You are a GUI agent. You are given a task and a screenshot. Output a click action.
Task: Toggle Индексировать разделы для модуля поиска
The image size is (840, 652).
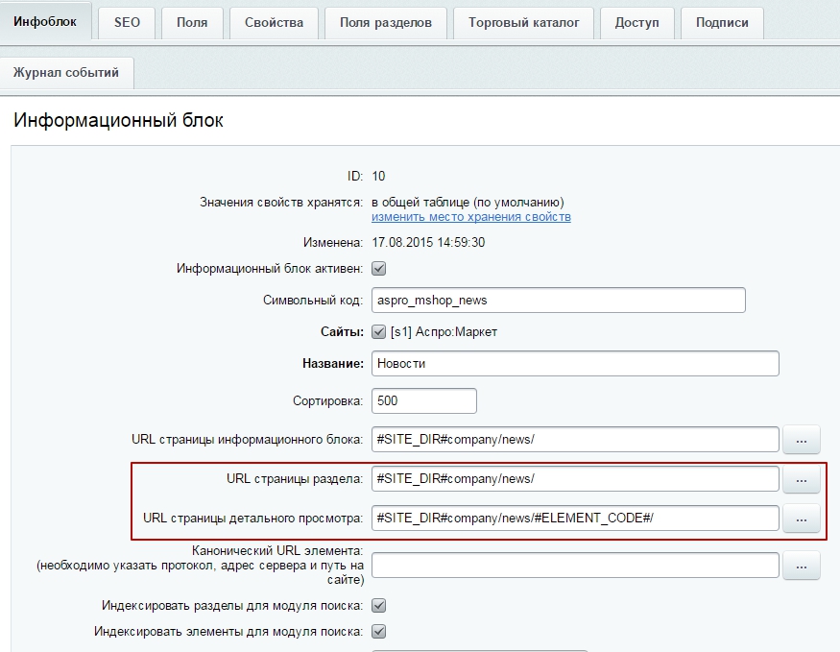click(379, 606)
